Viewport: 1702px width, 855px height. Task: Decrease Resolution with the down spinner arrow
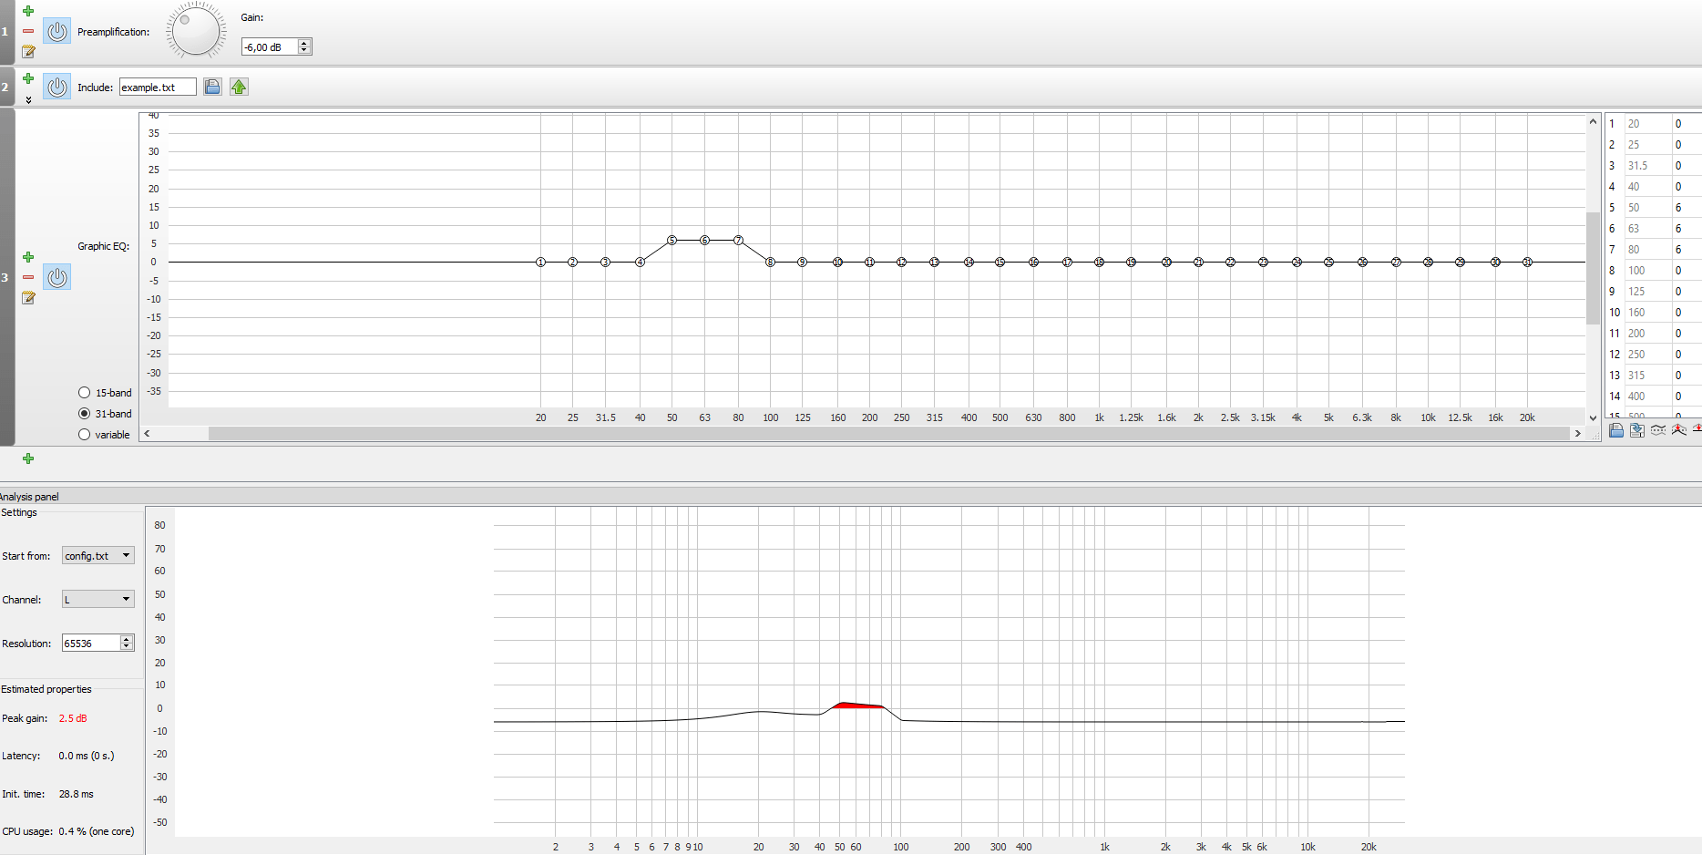pyautogui.click(x=127, y=646)
